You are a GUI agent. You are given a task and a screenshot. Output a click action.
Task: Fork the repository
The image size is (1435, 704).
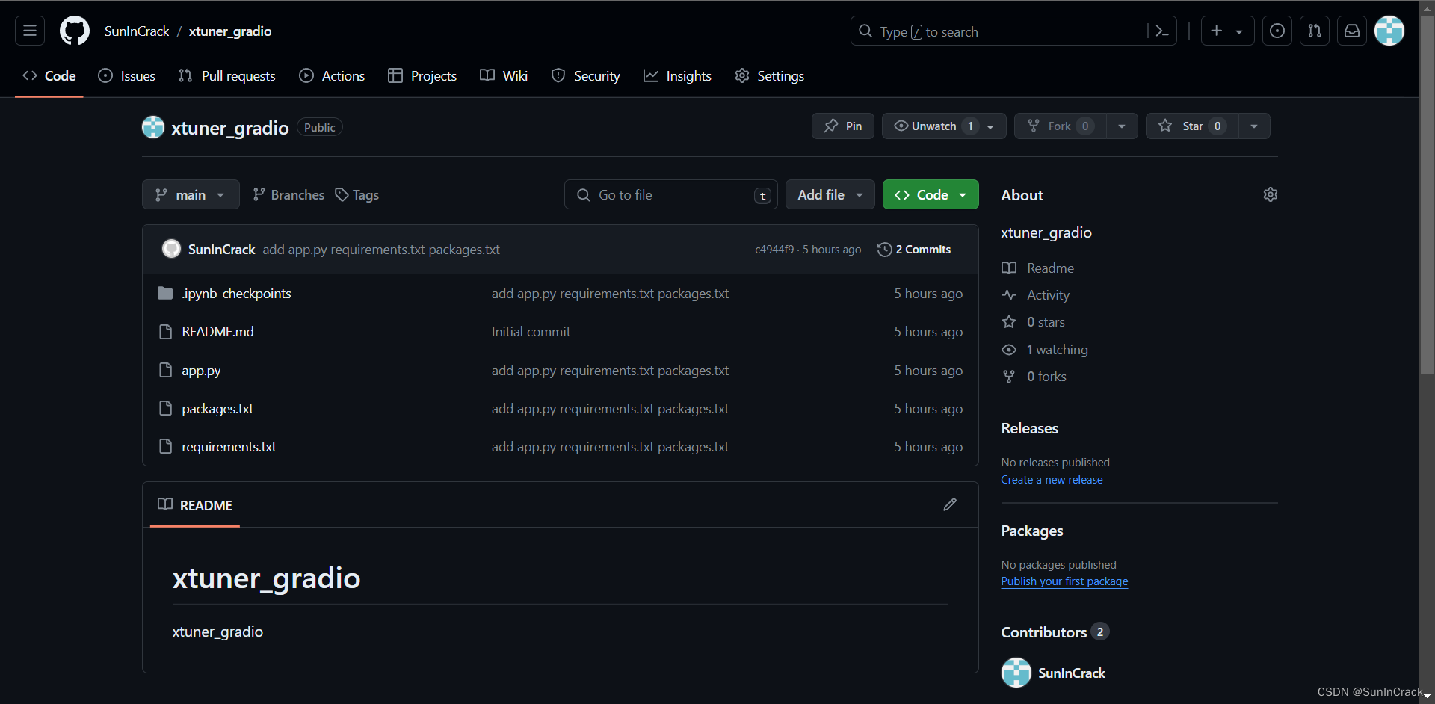[x=1061, y=126]
